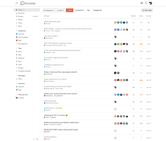Expand the More sidebar item
166x141 pixels.
pyautogui.click(x=20, y=26)
